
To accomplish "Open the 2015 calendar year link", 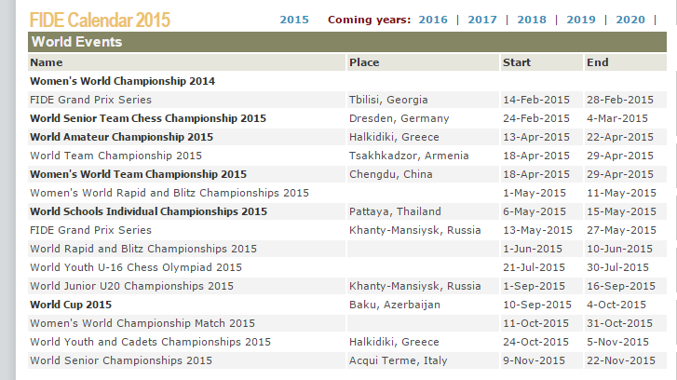I will (294, 20).
